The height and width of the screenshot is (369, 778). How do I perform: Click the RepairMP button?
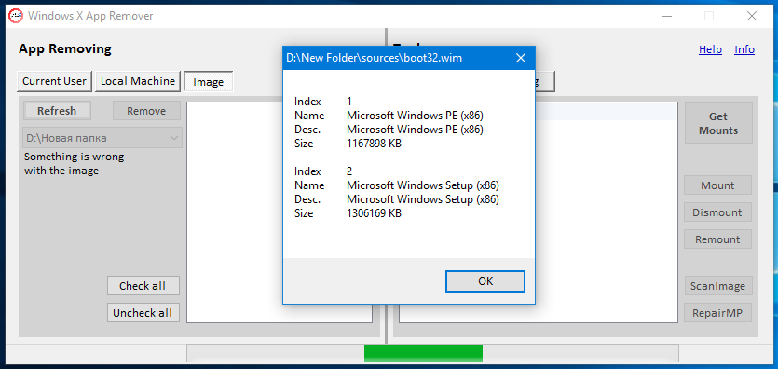coord(718,313)
